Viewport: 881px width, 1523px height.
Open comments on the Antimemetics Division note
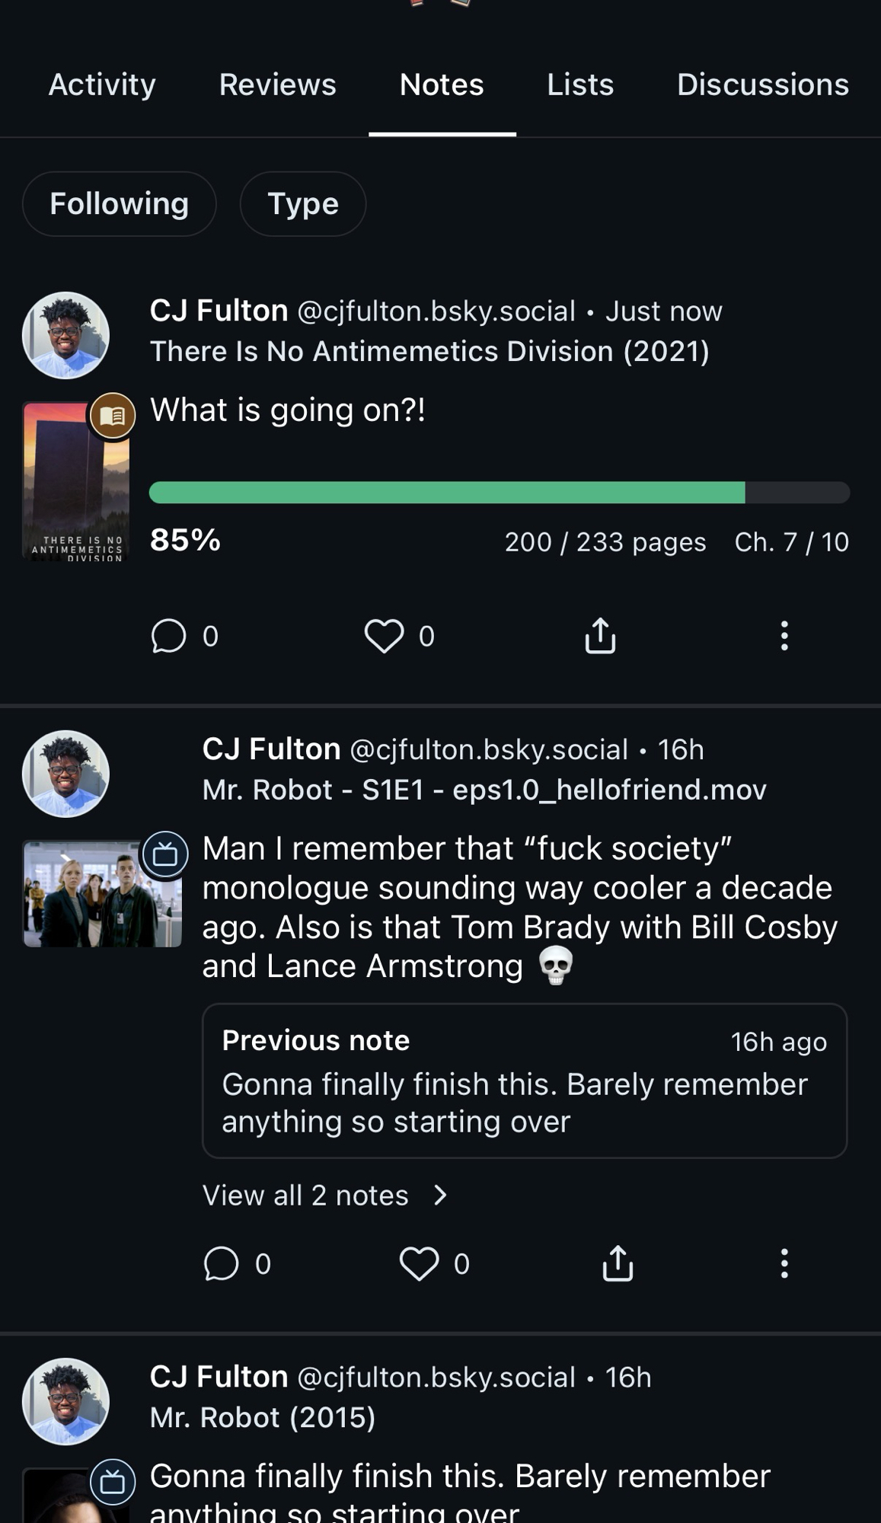coord(168,636)
